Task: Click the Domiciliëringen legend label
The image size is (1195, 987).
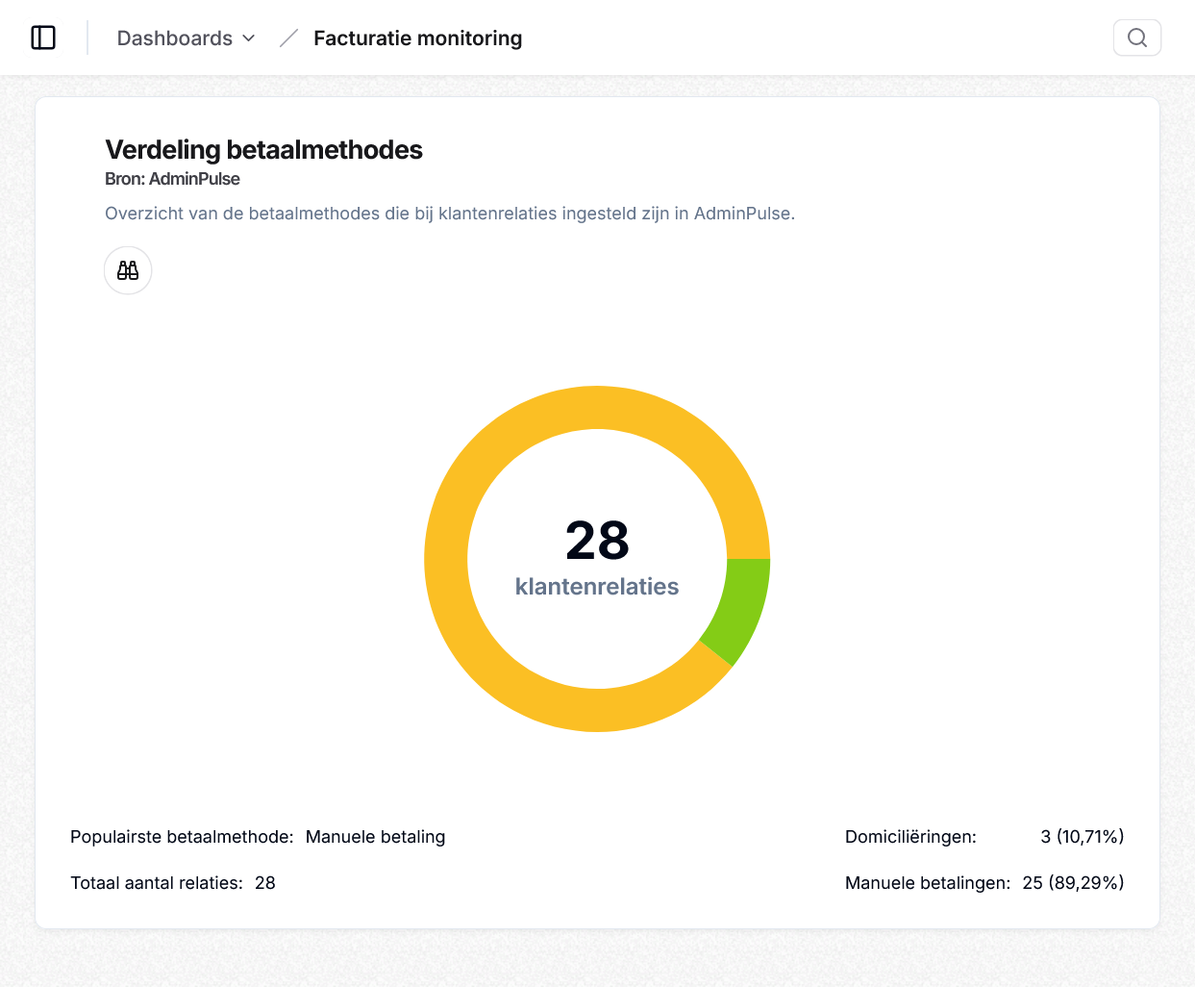Action: tap(910, 837)
